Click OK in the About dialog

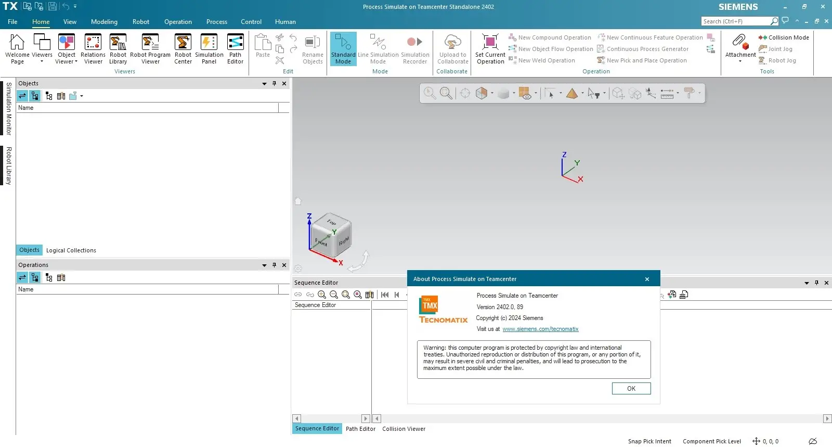631,389
